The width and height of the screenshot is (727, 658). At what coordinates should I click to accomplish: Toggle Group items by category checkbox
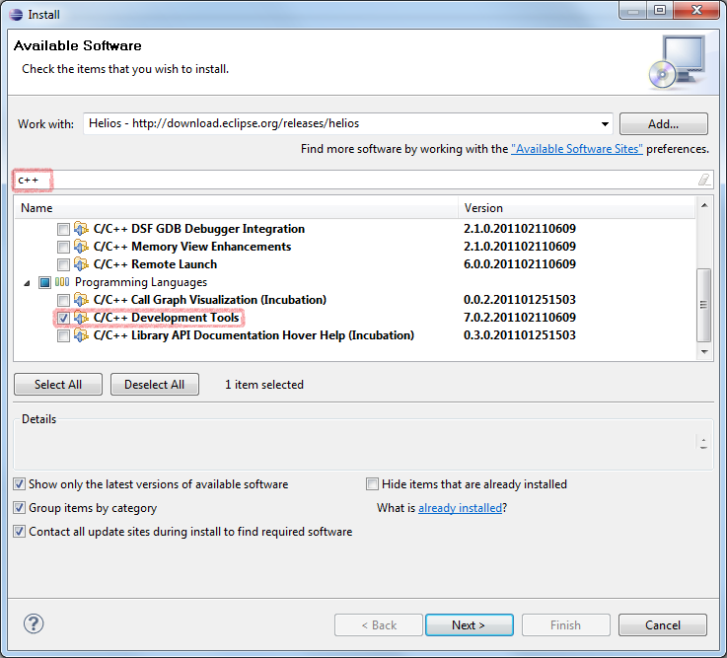[21, 508]
